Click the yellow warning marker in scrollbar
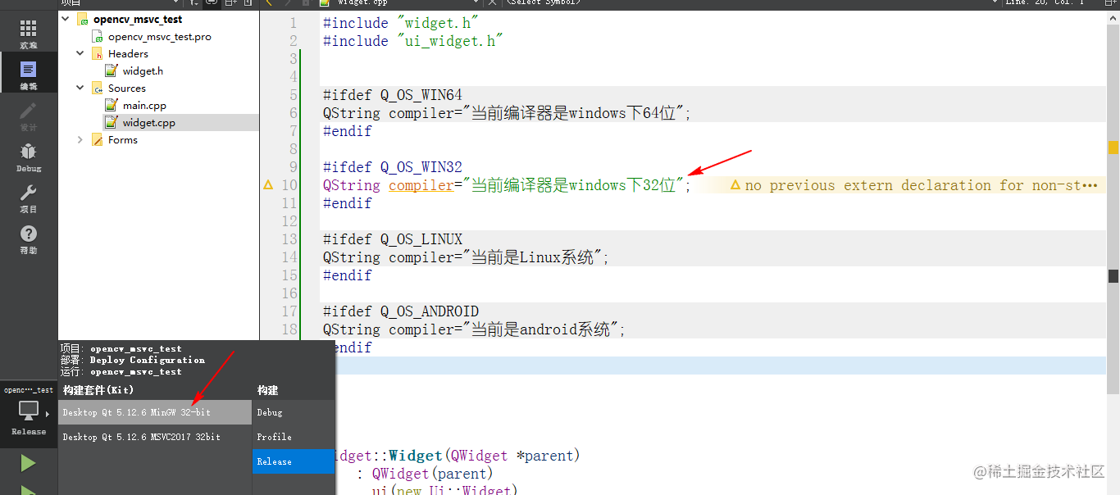Image resolution: width=1120 pixels, height=495 pixels. pyautogui.click(x=1113, y=148)
